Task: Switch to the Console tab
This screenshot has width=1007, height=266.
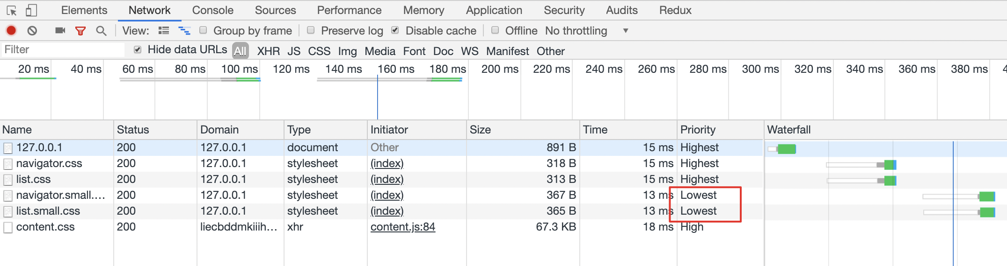Action: point(213,10)
